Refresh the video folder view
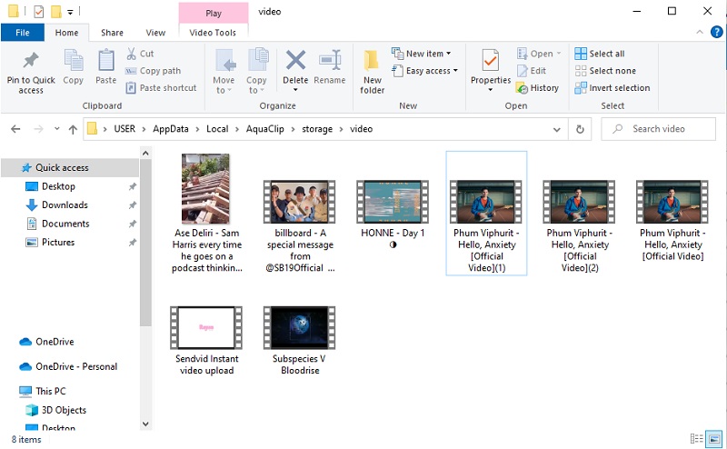The image size is (727, 449). [x=580, y=129]
